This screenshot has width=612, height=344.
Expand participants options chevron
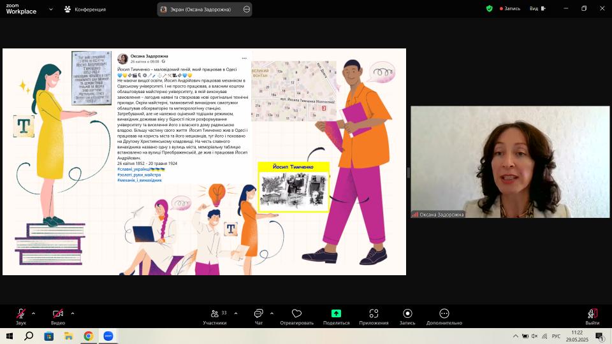236,313
